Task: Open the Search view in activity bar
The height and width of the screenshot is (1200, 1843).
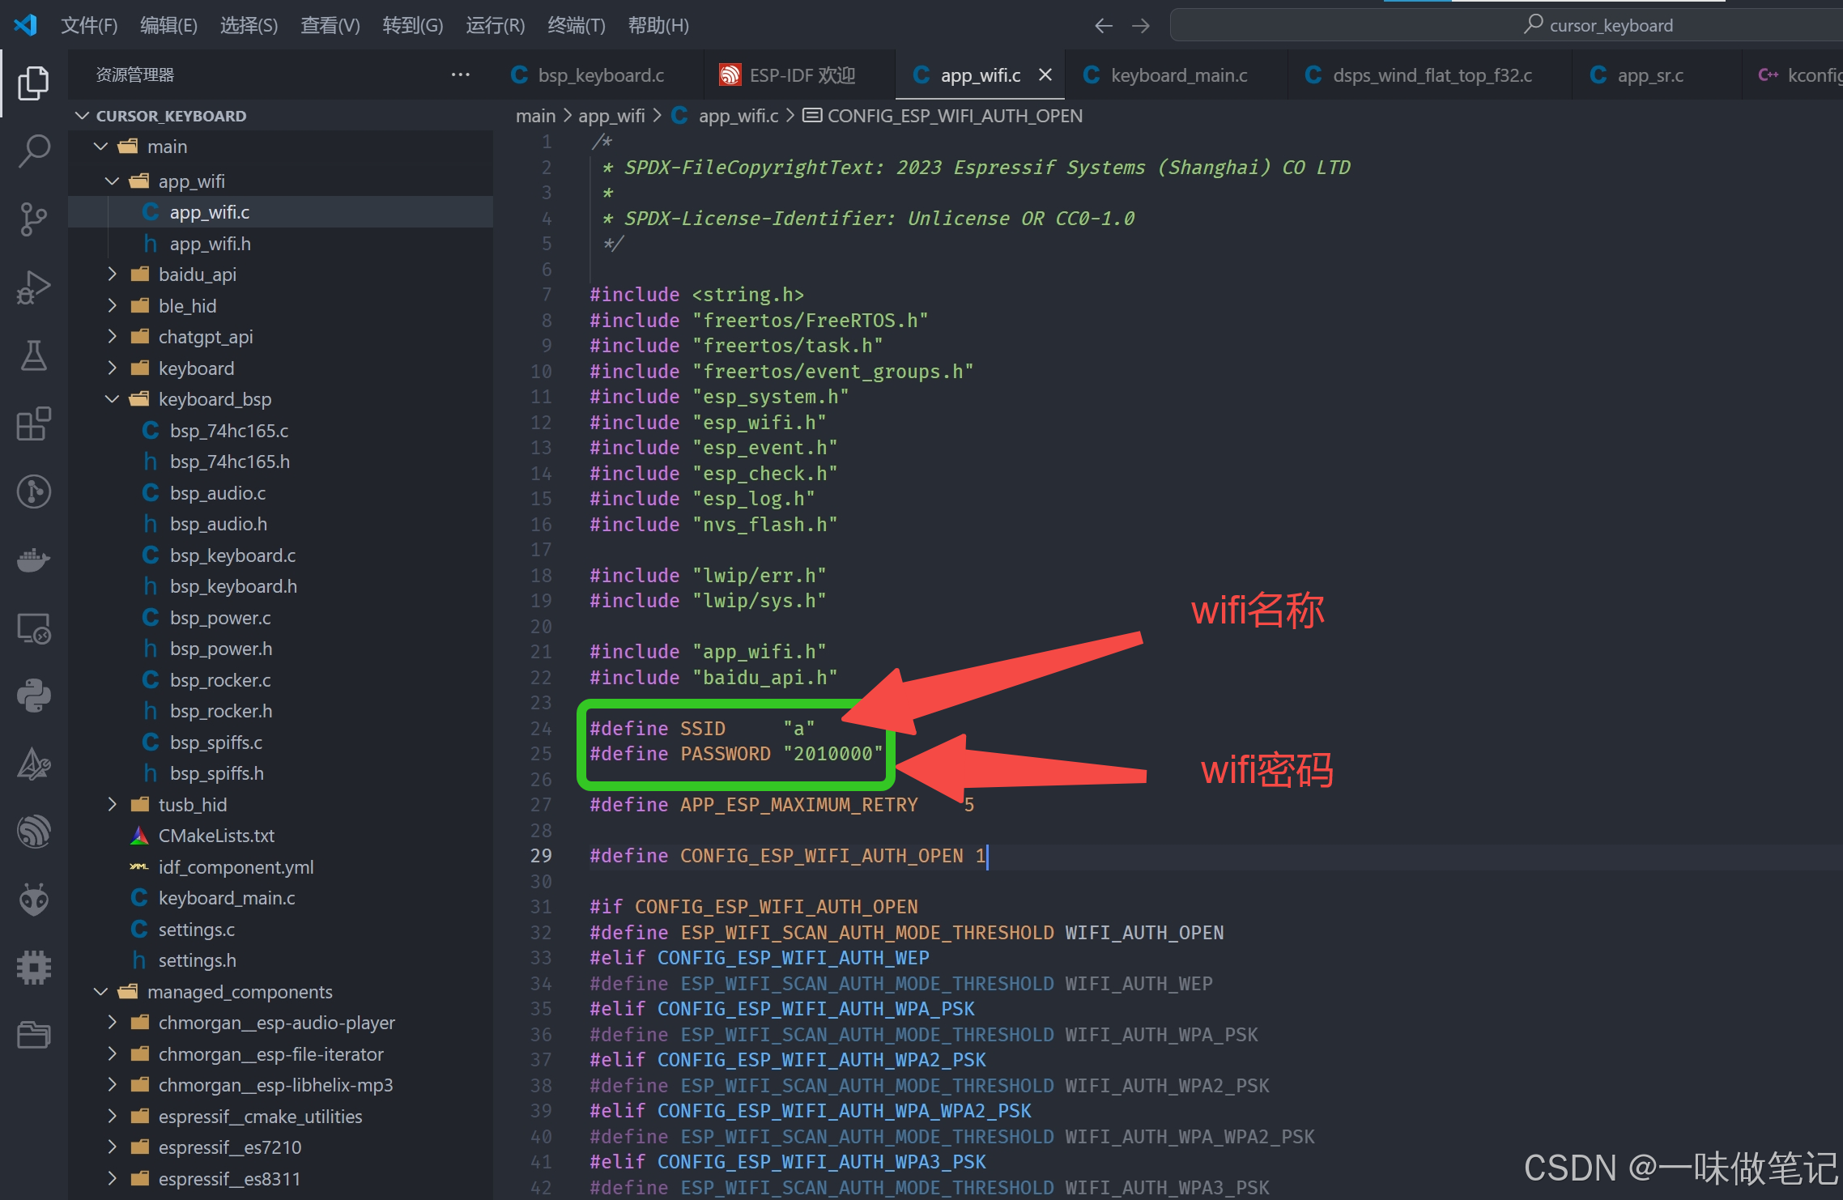Action: click(33, 151)
